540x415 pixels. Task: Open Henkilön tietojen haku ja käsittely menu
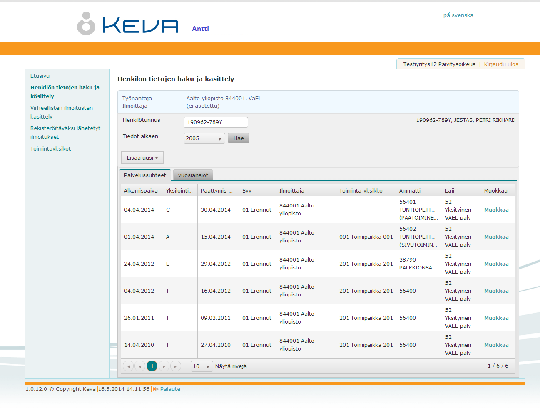coord(65,92)
